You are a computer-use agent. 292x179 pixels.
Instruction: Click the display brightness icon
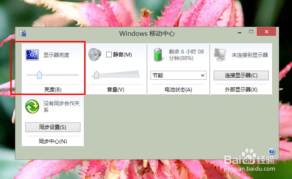[32, 55]
